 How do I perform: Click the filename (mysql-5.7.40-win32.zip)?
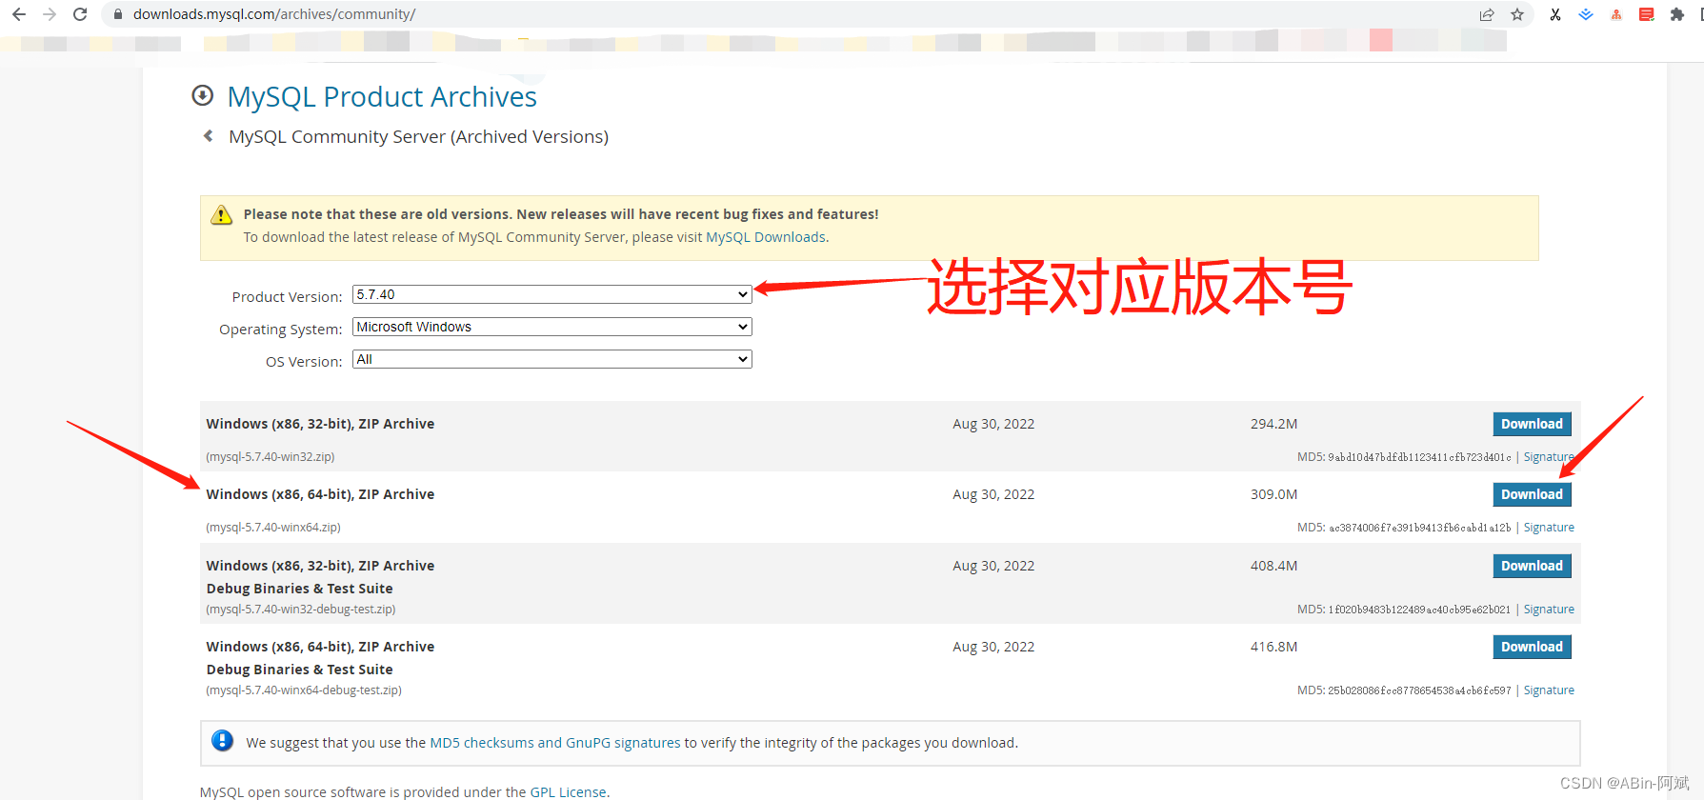pyautogui.click(x=271, y=457)
